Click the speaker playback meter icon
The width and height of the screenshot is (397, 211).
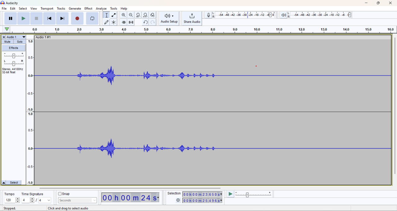tap(284, 15)
